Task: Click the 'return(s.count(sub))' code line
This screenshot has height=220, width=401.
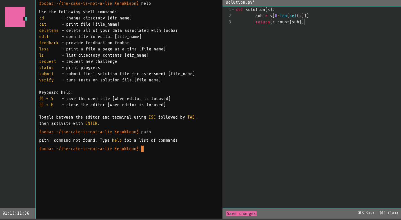Action: (280, 22)
